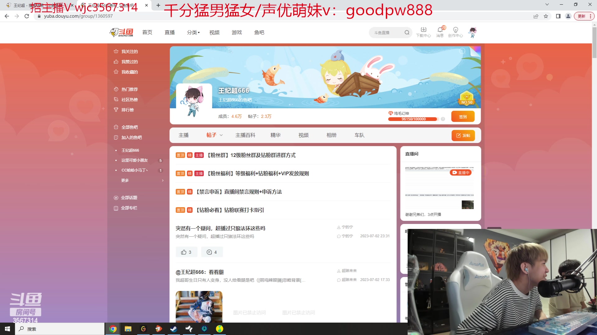Open post @王纪超666：看看腿
This screenshot has height=335, width=597.
(x=200, y=272)
